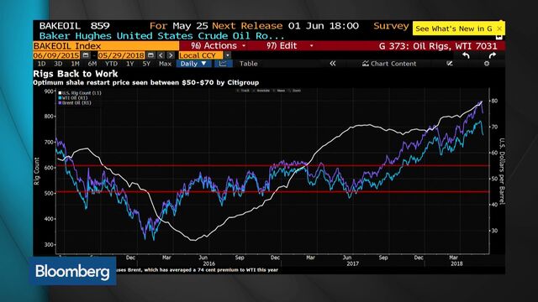Select the 3D range tab
The height and width of the screenshot is (302, 538).
pyautogui.click(x=58, y=64)
